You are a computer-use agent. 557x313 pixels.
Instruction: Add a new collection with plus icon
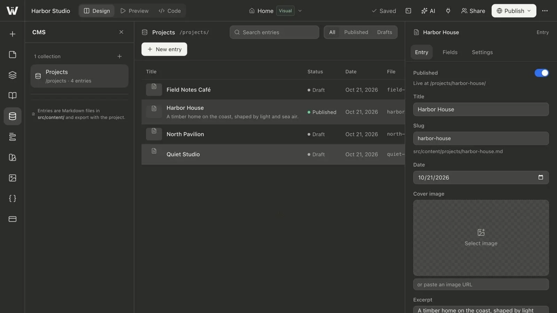tap(119, 56)
